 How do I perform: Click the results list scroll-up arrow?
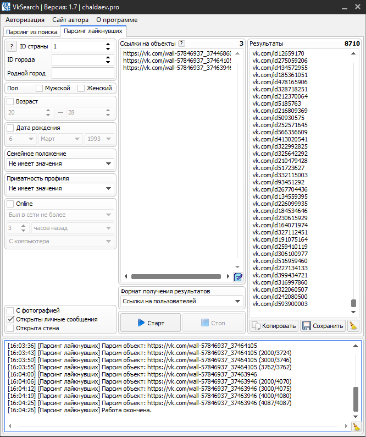pos(353,53)
